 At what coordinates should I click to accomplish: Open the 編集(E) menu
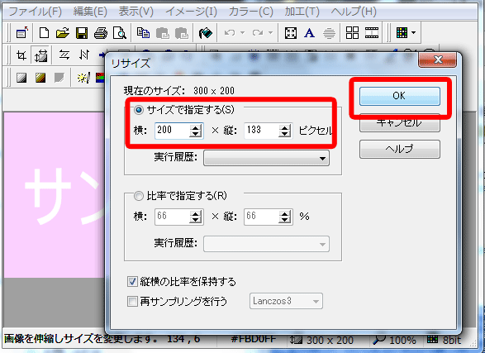90,12
